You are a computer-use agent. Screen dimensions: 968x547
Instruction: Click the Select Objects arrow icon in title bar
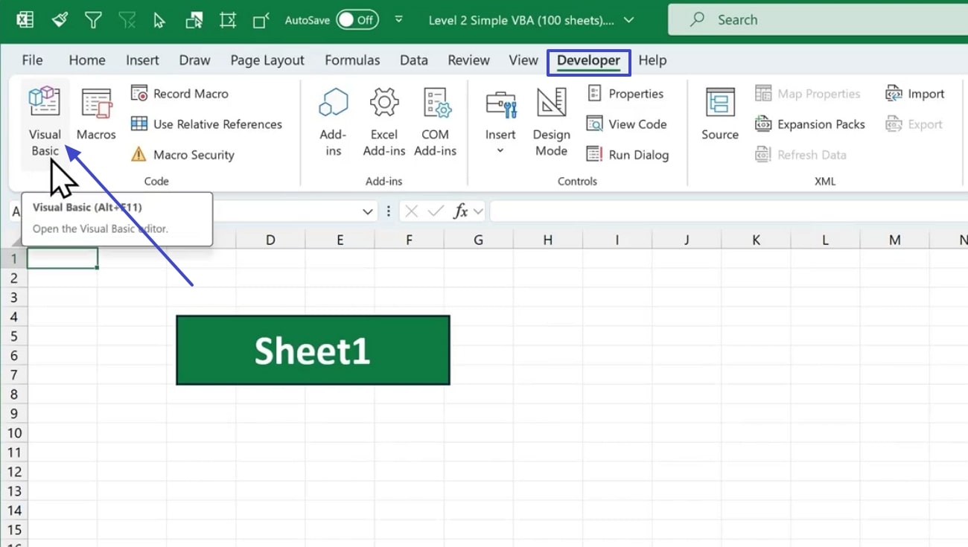pos(159,20)
